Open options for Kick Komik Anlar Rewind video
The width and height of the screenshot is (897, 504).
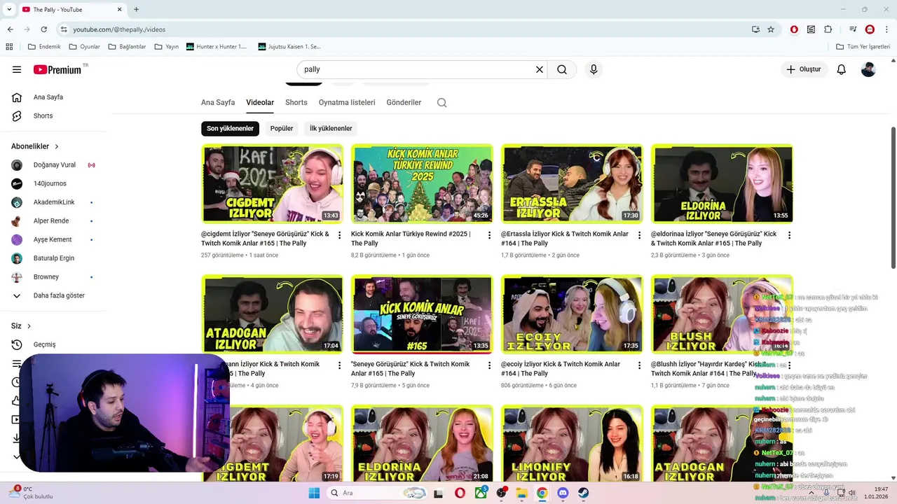tap(490, 235)
